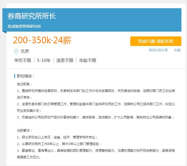Click duty item 3 about 对外宣传和推介
Viewport: 187px width, 166px height.
(95, 117)
